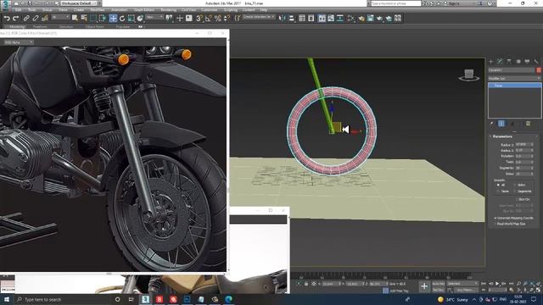Screen dimensions: 543x305
Task: Open the Selected key filter dropdown
Action: 462,284
